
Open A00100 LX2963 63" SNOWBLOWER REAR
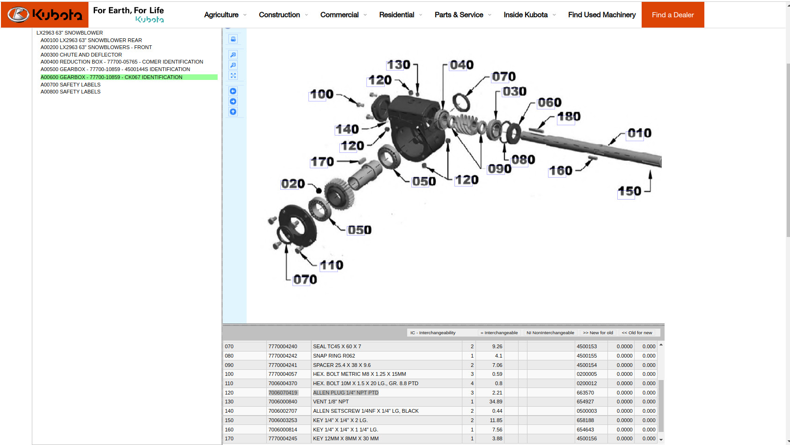[91, 40]
